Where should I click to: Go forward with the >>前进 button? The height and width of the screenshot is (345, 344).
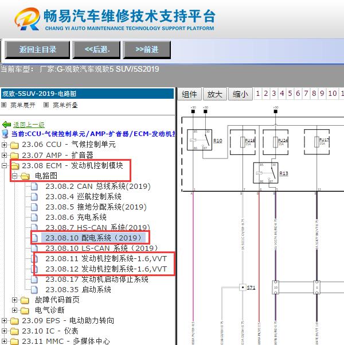coord(147,50)
